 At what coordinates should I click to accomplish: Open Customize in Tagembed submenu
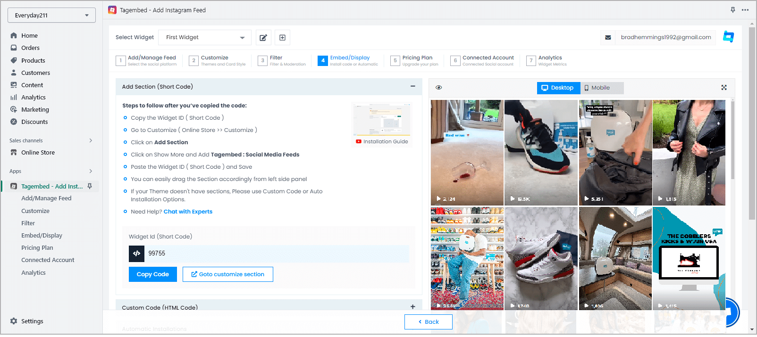point(35,211)
